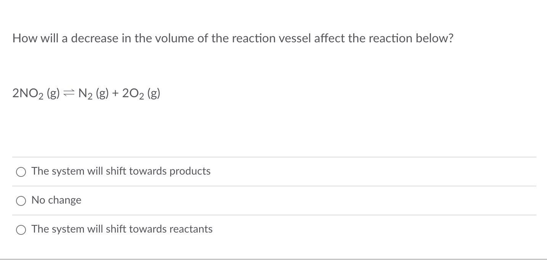Image resolution: width=547 pixels, height=260 pixels.
Task: Click the question text about decreasing vessel volume
Action: (232, 38)
